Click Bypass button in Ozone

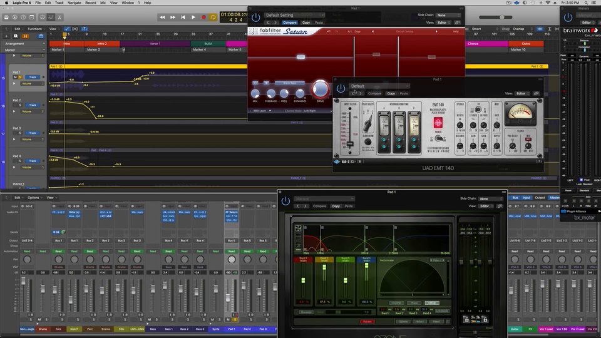[x=367, y=322]
